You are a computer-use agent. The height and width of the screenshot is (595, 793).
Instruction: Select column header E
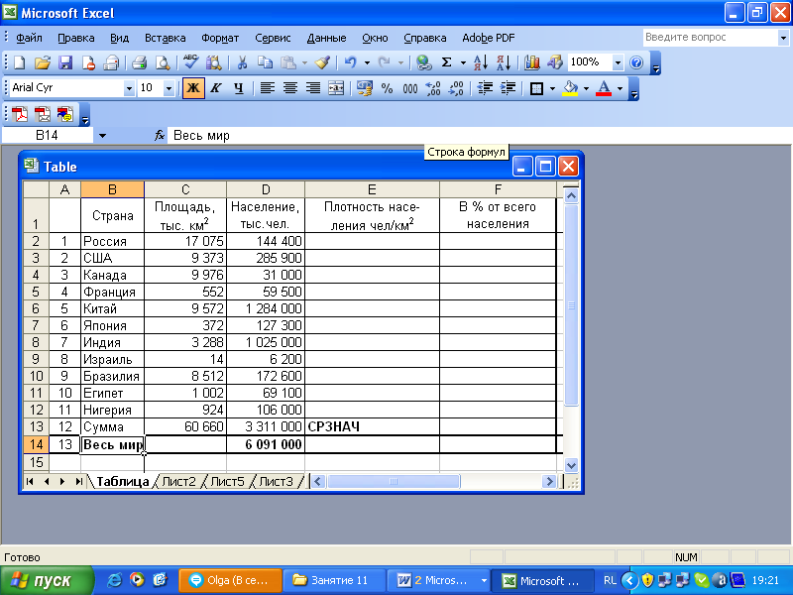[x=373, y=189]
